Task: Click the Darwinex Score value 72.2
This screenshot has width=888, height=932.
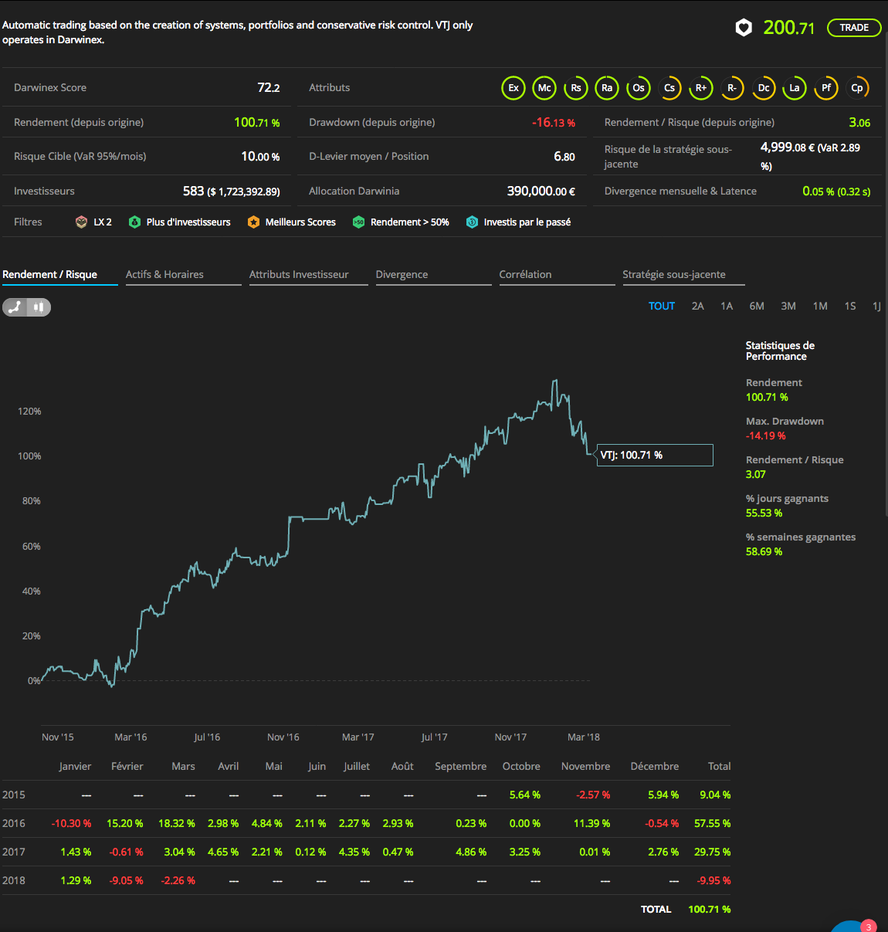Action: click(269, 88)
